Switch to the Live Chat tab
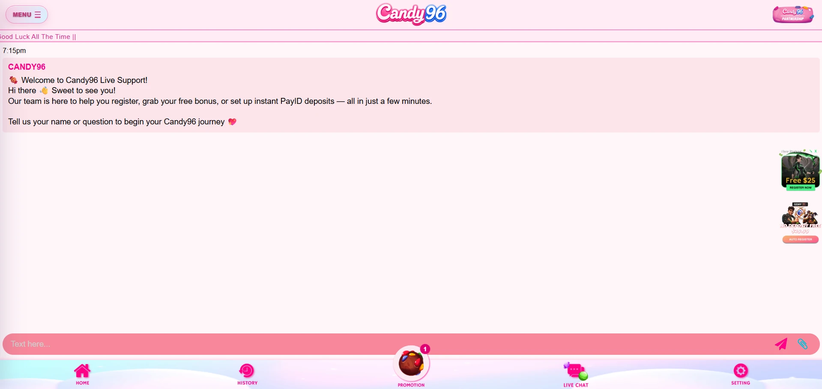This screenshot has height=389, width=822. pos(576,375)
